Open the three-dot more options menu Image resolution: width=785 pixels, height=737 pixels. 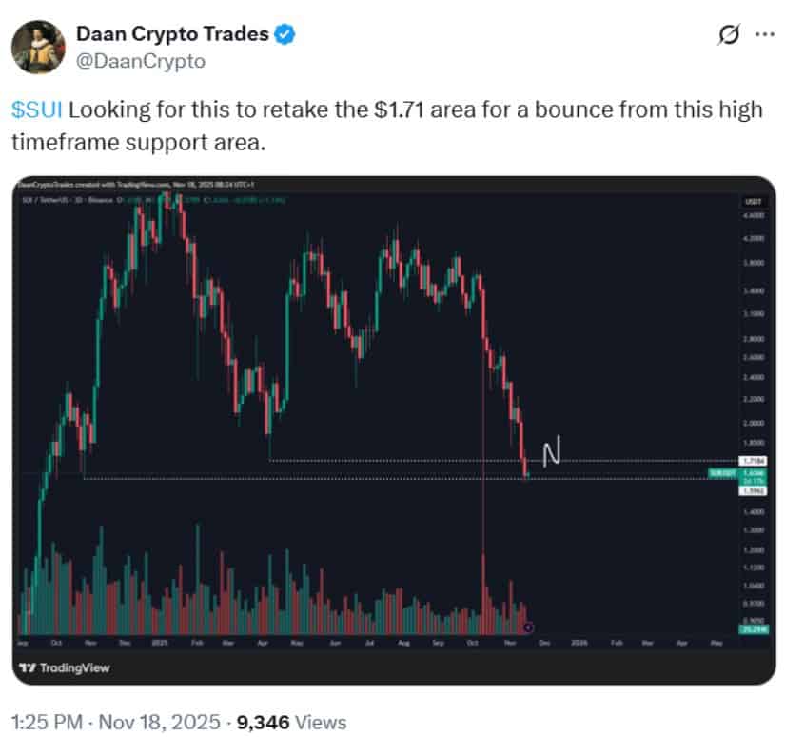point(764,35)
